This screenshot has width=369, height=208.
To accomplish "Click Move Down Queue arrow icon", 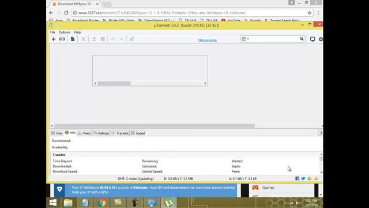I will [x=121, y=39].
